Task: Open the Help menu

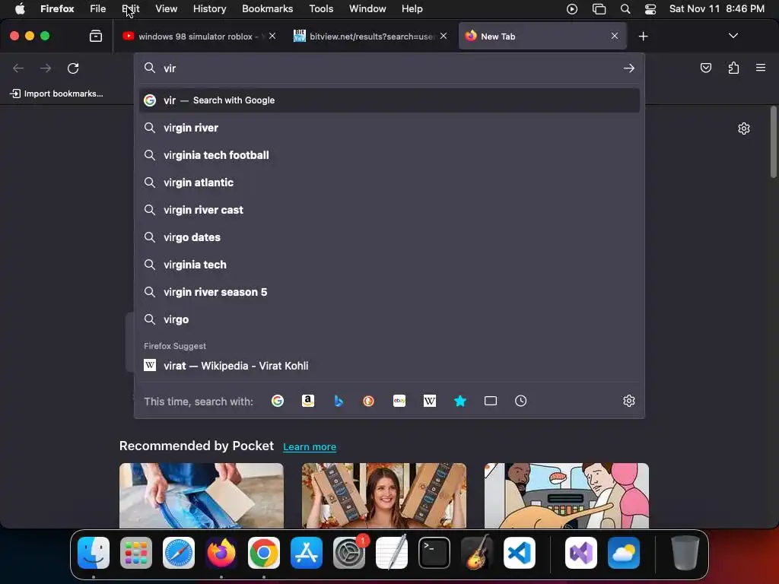Action: [x=412, y=8]
